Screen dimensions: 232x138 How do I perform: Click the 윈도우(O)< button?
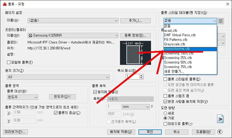click(63, 97)
